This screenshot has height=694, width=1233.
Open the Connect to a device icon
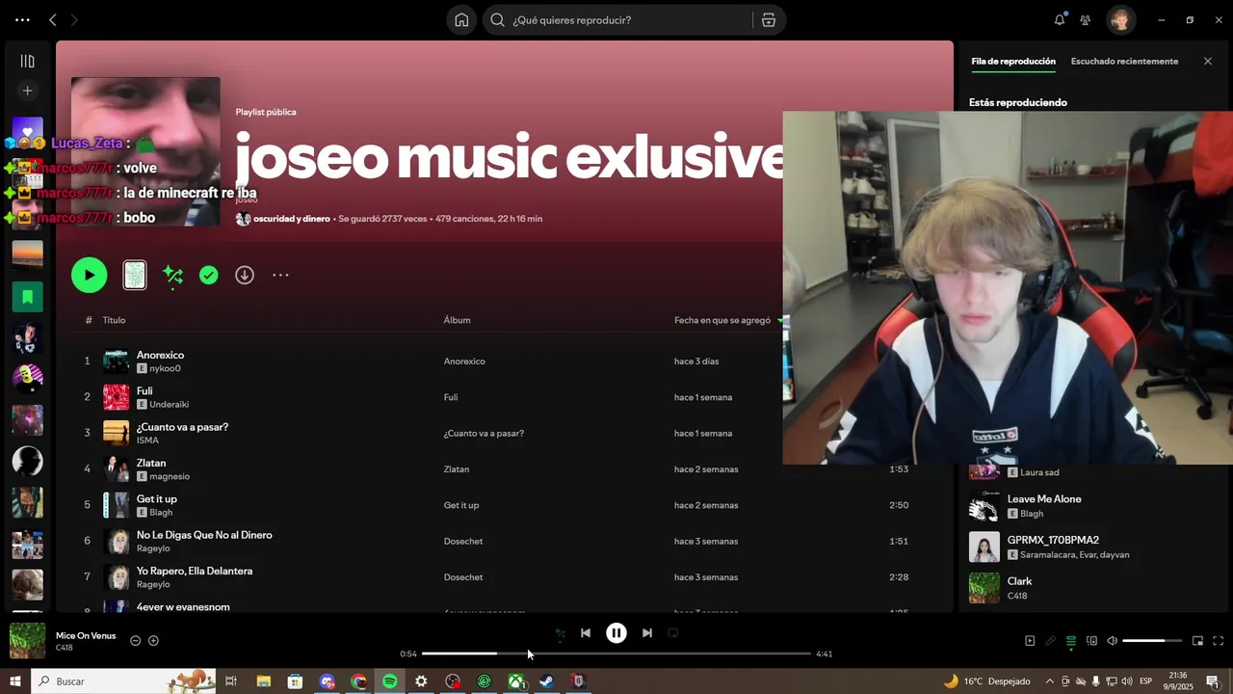point(1091,641)
